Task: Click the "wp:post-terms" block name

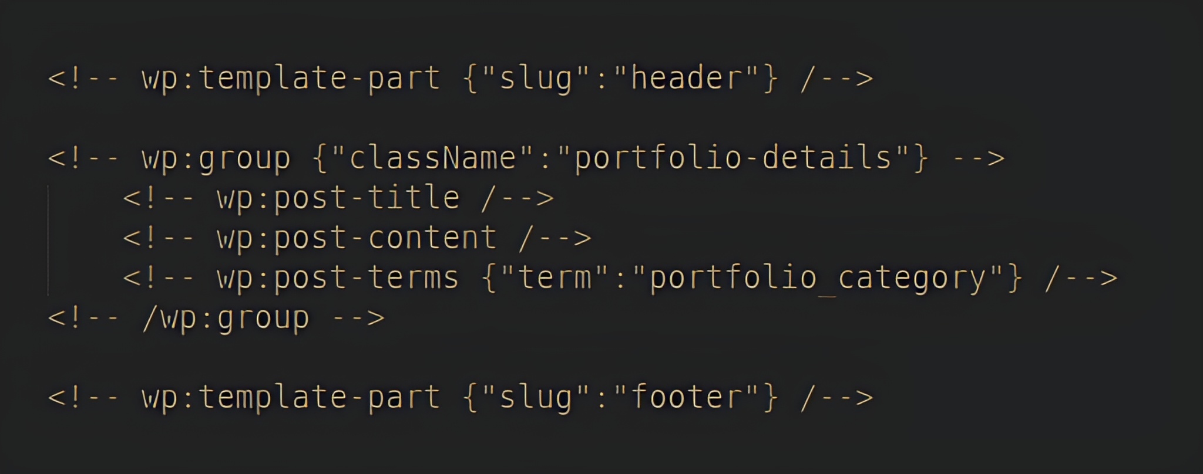Action: coord(338,278)
